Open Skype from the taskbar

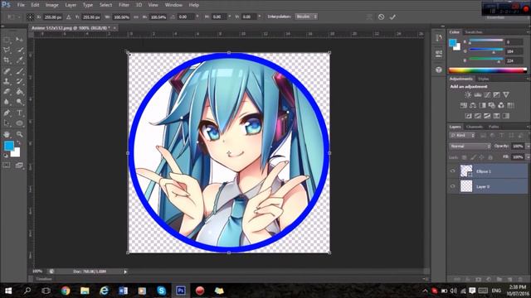tap(162, 291)
